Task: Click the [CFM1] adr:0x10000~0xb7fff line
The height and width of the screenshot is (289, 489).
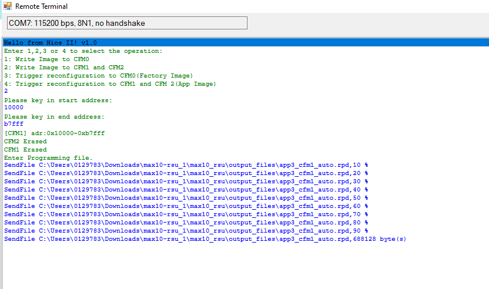Action: [x=54, y=133]
